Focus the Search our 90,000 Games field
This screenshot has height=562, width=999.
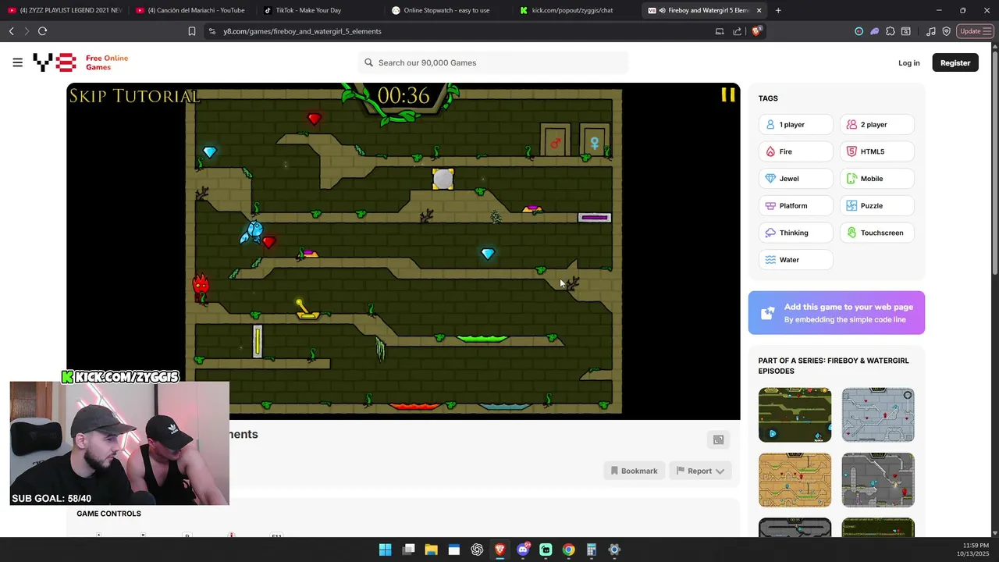pos(493,62)
